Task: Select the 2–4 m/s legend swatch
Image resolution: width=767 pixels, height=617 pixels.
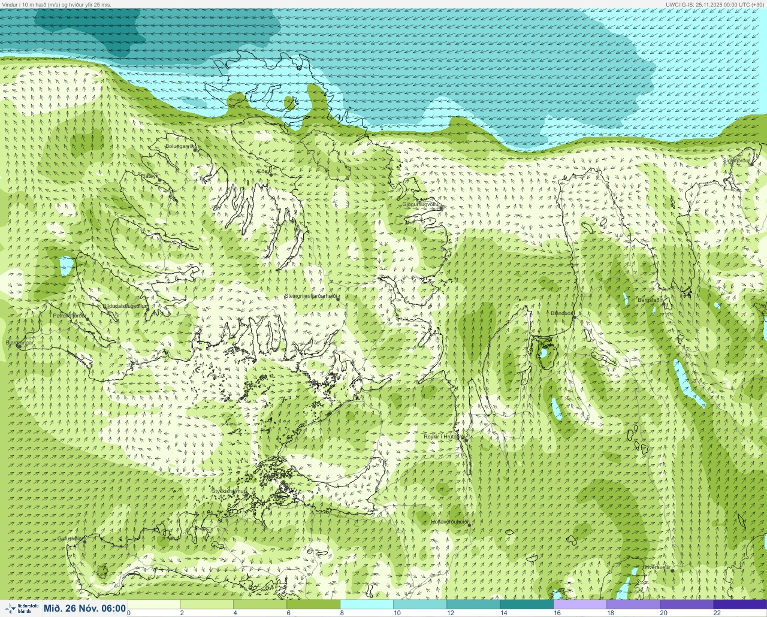Action: coord(207,604)
